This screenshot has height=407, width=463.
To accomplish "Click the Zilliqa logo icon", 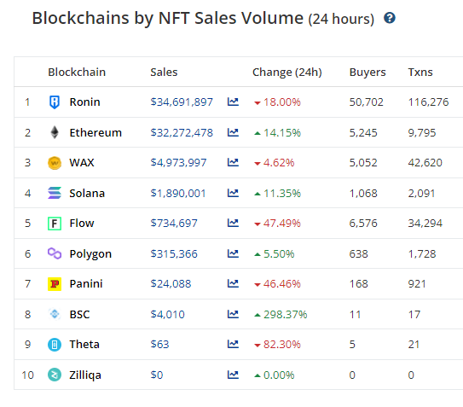I will [x=55, y=375].
